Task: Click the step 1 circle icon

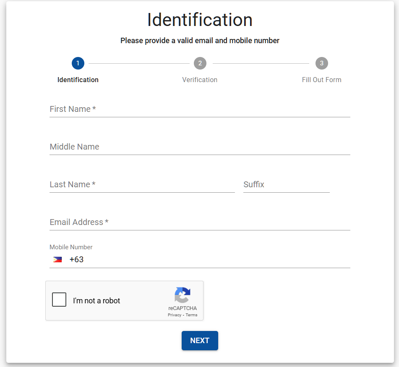Action: (78, 63)
